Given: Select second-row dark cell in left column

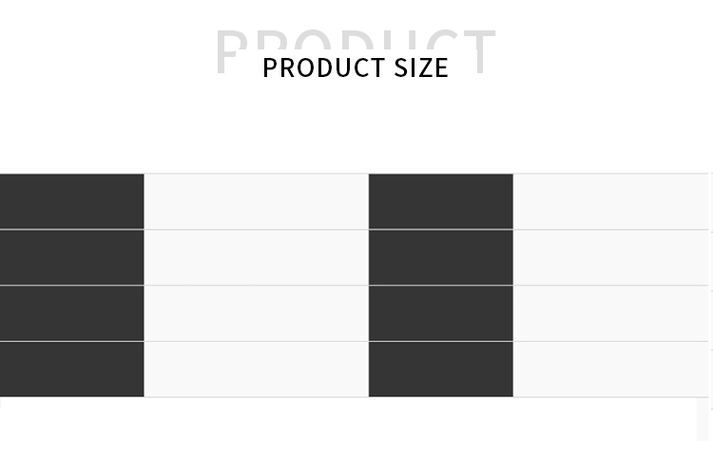Looking at the screenshot, I should 71,258.
